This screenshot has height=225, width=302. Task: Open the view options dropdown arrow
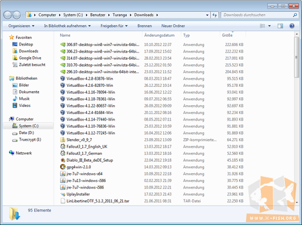[270, 26]
